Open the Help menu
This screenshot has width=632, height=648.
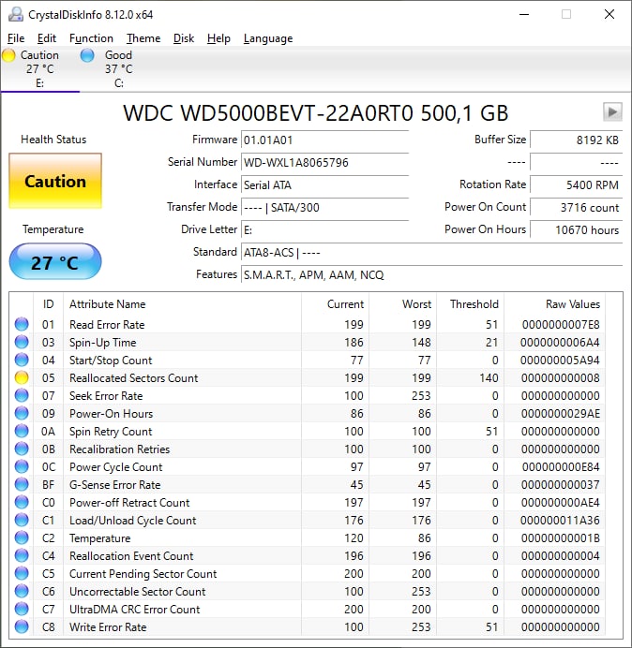point(218,38)
